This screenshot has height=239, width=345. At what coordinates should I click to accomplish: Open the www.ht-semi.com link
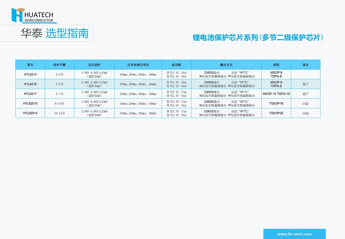(x=294, y=234)
